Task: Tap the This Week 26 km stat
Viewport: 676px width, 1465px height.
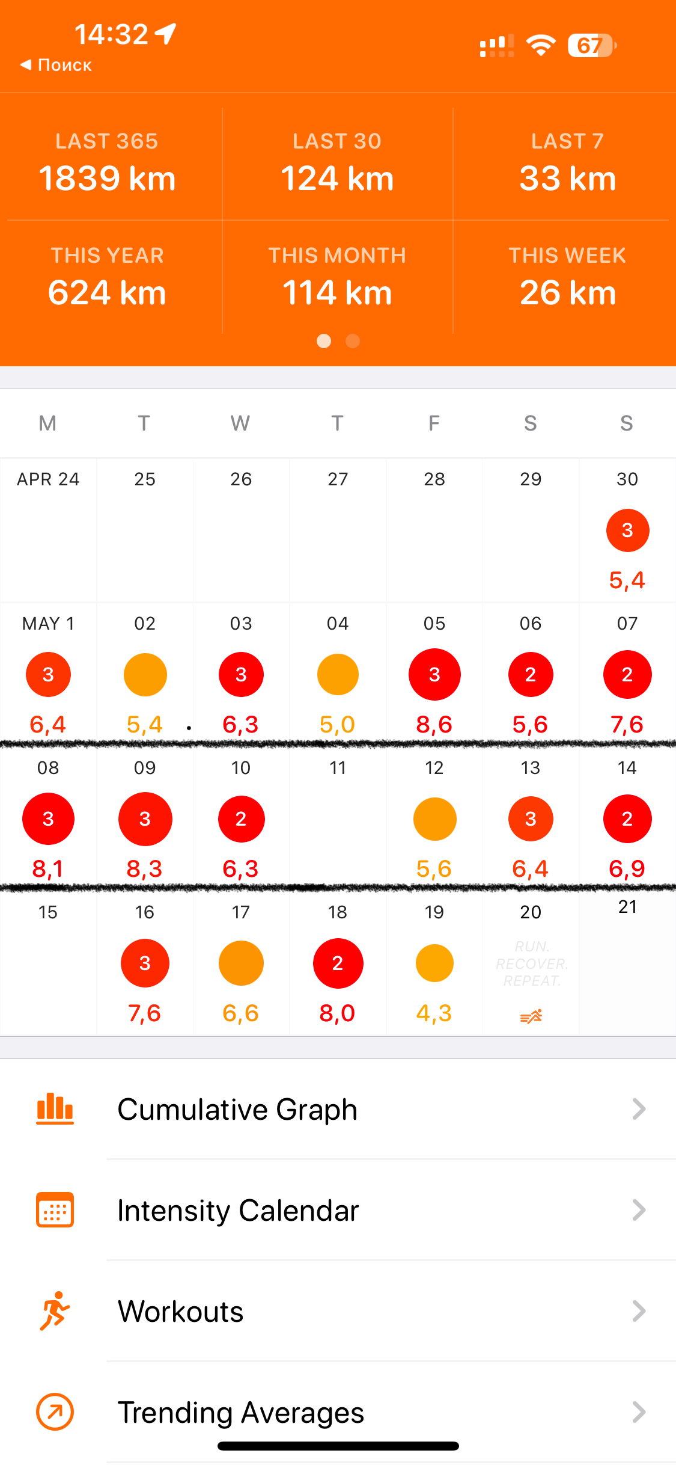Action: (x=567, y=292)
